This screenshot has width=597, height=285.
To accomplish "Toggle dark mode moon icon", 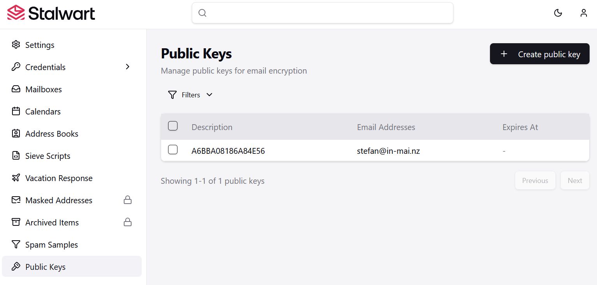I will coord(558,13).
